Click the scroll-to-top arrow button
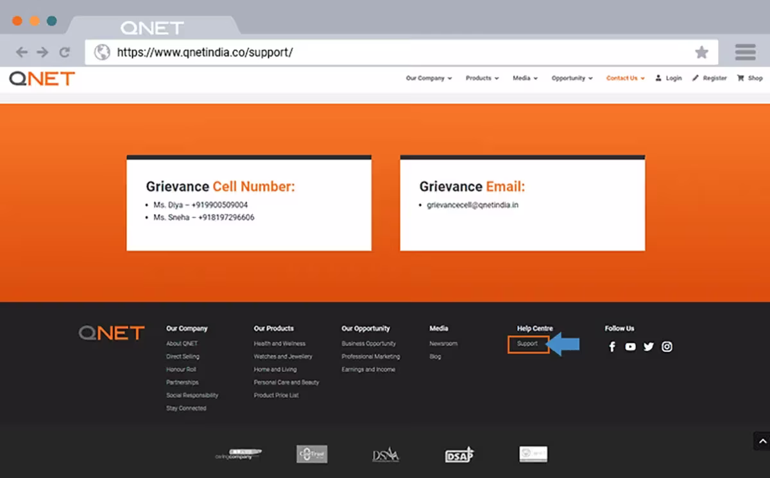The height and width of the screenshot is (478, 770). pos(761,441)
